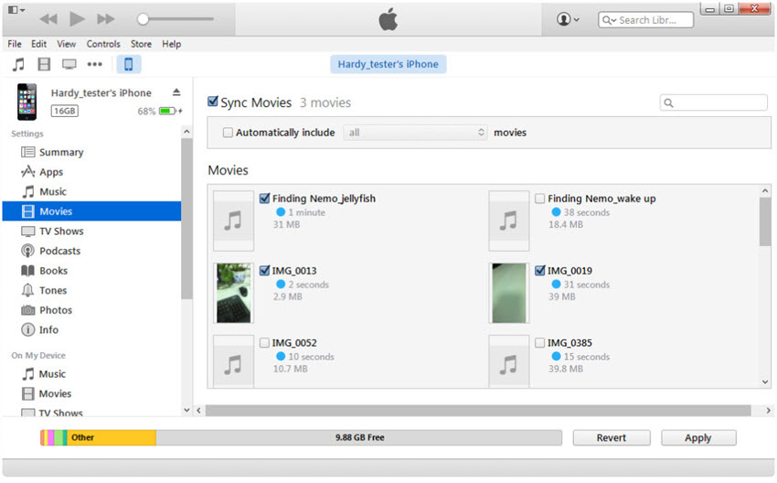The height and width of the screenshot is (483, 777).
Task: Click the fast-forward playback button
Action: pos(105,19)
